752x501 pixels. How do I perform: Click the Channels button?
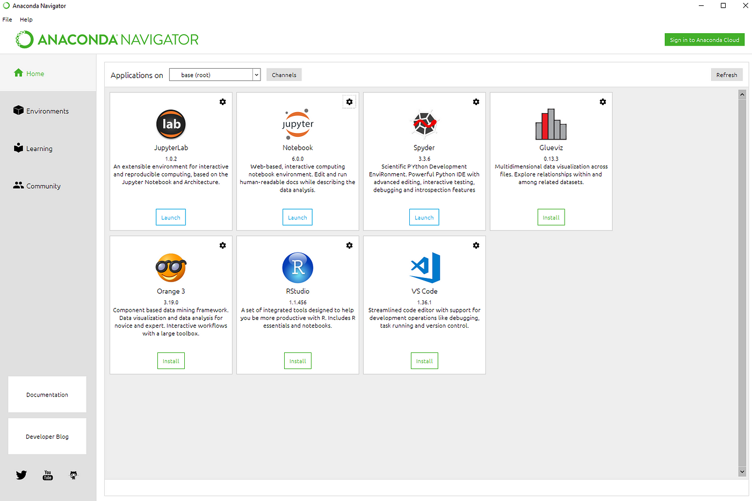coord(284,75)
